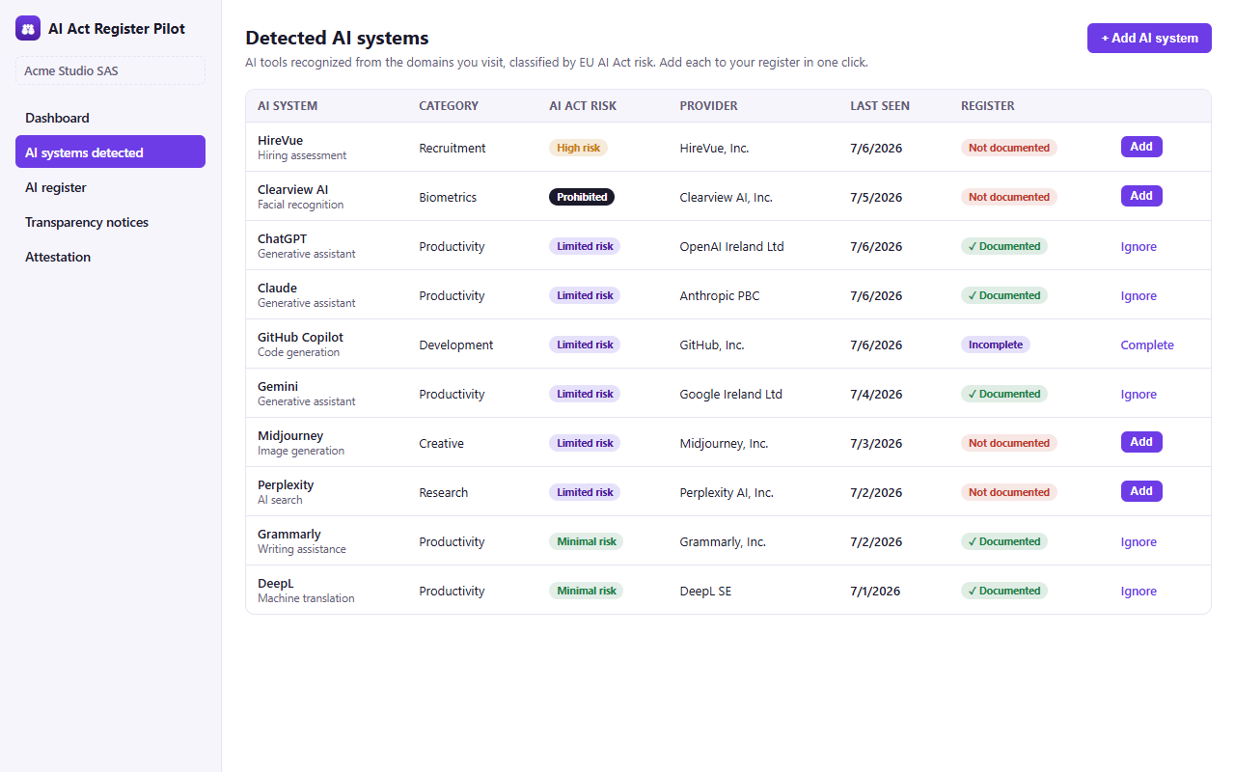The image size is (1235, 772).
Task: Click the Limited risk badge for Claude
Action: click(585, 295)
